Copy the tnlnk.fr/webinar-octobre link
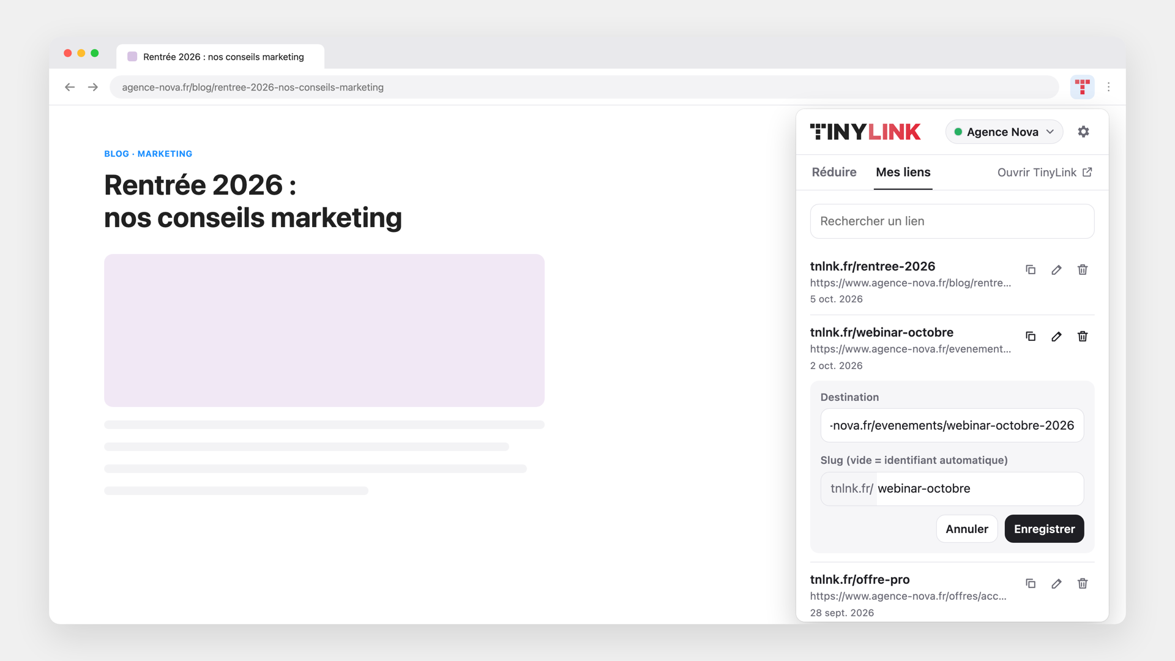Screen dimensions: 1175x661 click(x=1031, y=337)
